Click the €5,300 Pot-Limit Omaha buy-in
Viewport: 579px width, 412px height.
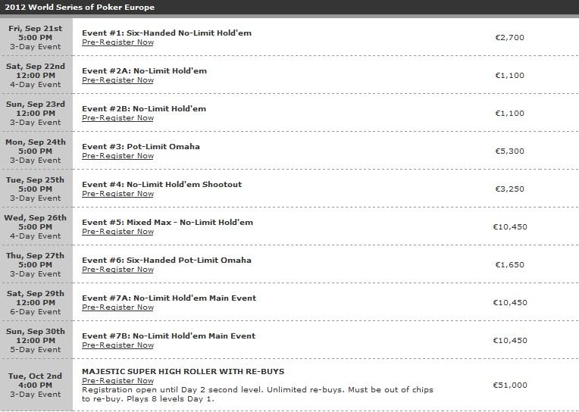coord(509,151)
